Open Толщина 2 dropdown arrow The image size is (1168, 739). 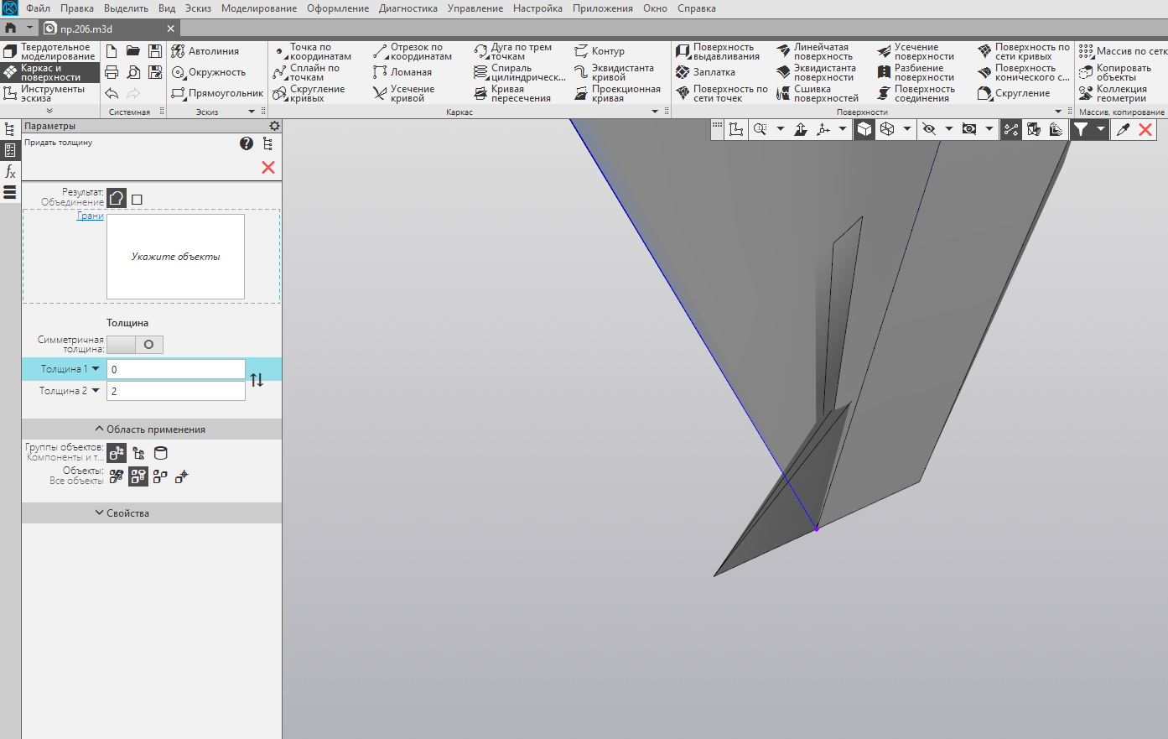(x=96, y=390)
